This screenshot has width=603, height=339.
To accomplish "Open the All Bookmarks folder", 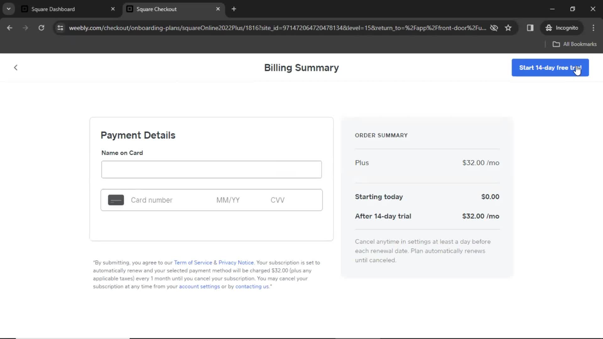I will (x=574, y=44).
